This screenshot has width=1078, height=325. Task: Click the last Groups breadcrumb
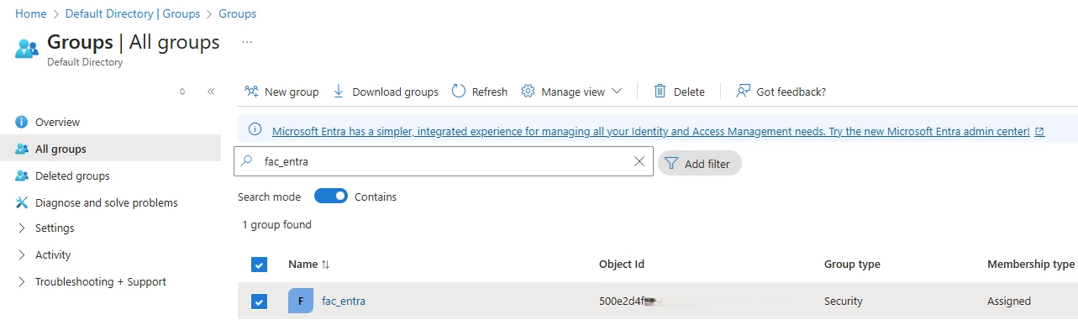pyautogui.click(x=238, y=13)
